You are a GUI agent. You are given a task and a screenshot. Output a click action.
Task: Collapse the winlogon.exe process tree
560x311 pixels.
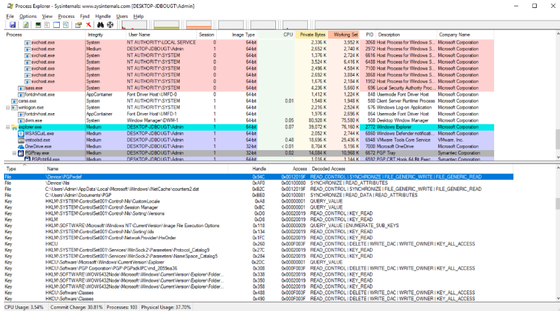7,107
